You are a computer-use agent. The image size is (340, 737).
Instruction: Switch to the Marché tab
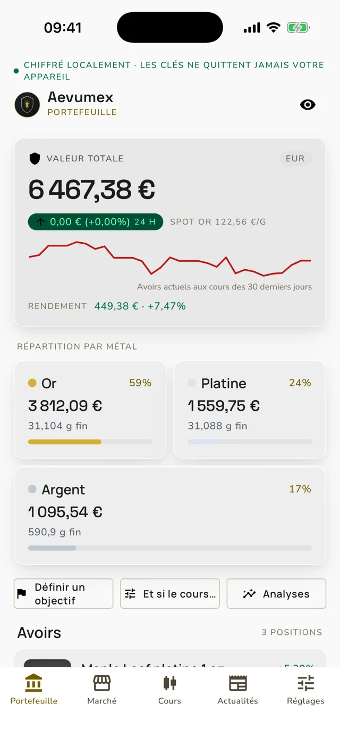pyautogui.click(x=102, y=690)
